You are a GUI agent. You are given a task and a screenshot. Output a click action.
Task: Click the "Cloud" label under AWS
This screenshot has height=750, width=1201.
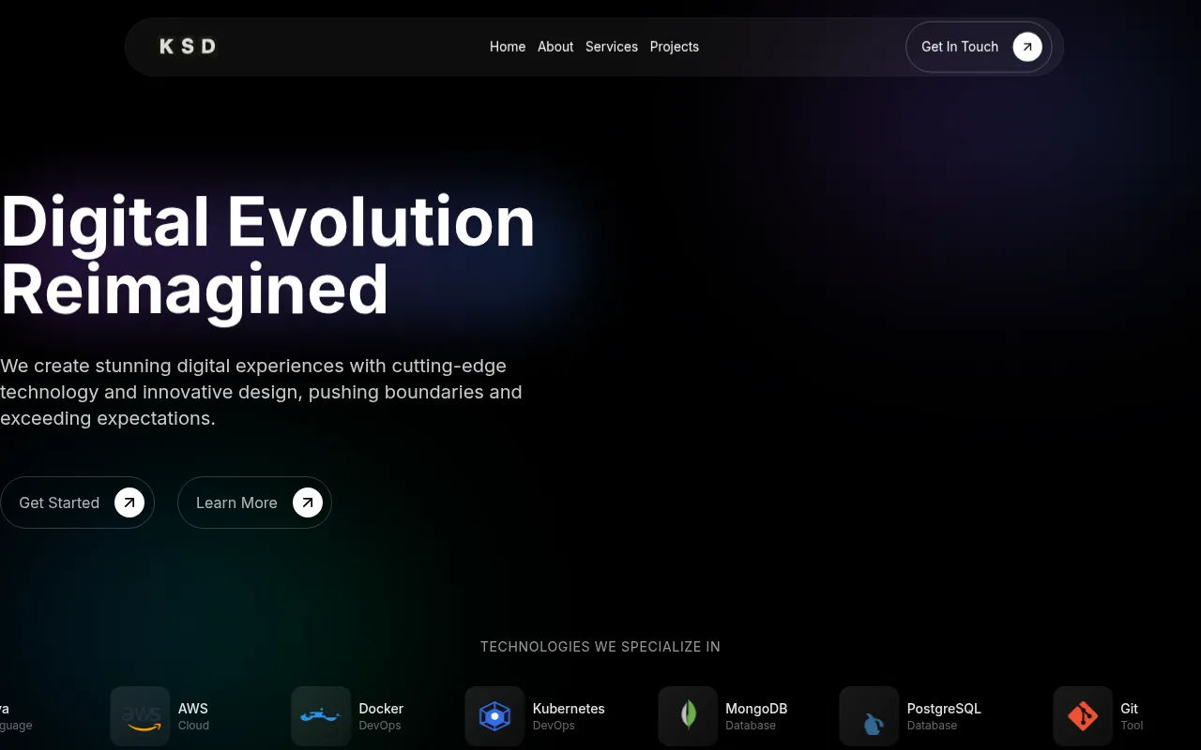[x=193, y=726]
